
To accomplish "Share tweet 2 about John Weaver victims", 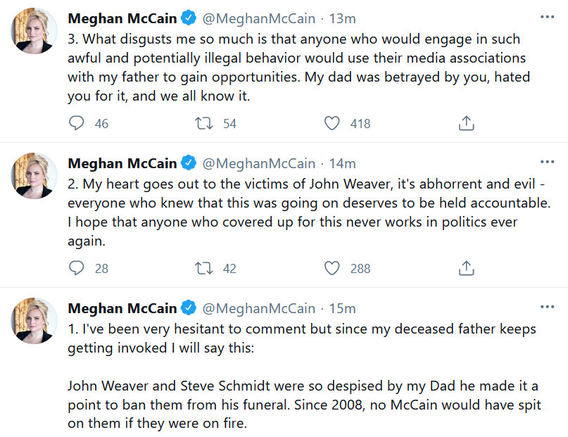I will [x=466, y=268].
